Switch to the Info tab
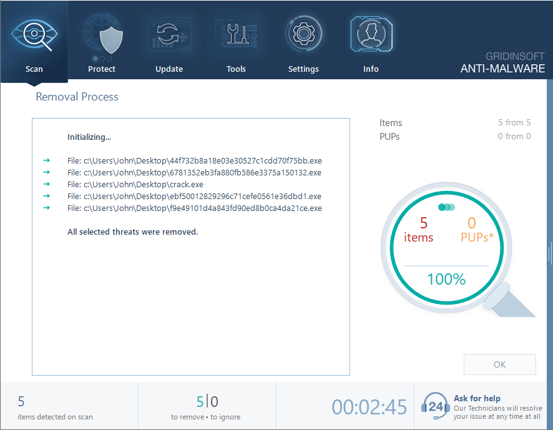Viewport: 553px width, 430px height. coord(371,34)
